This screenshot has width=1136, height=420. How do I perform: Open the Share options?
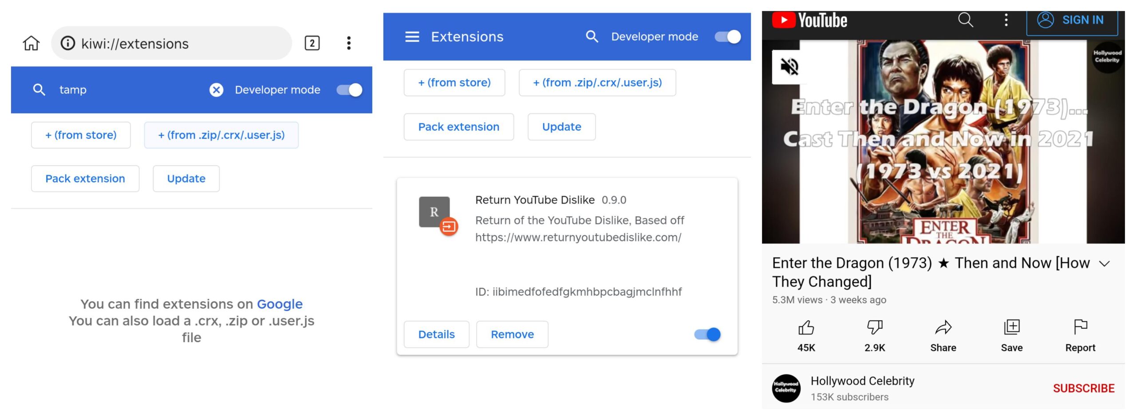943,328
